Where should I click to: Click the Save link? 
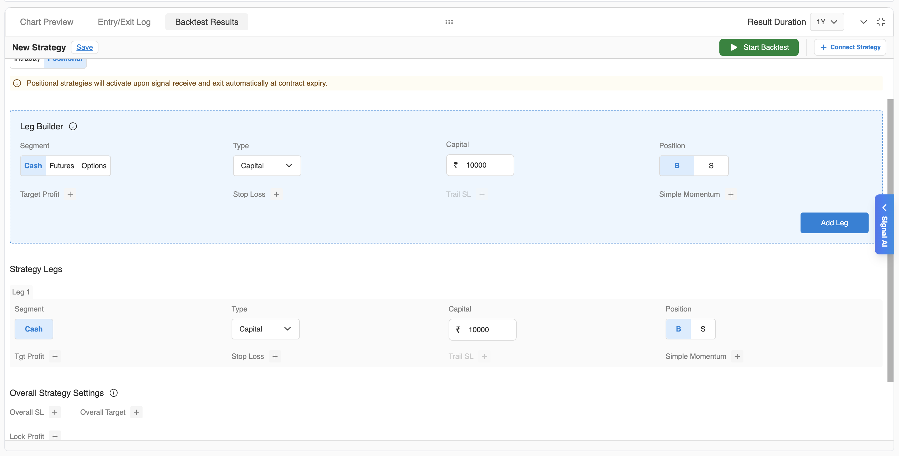[x=84, y=47]
